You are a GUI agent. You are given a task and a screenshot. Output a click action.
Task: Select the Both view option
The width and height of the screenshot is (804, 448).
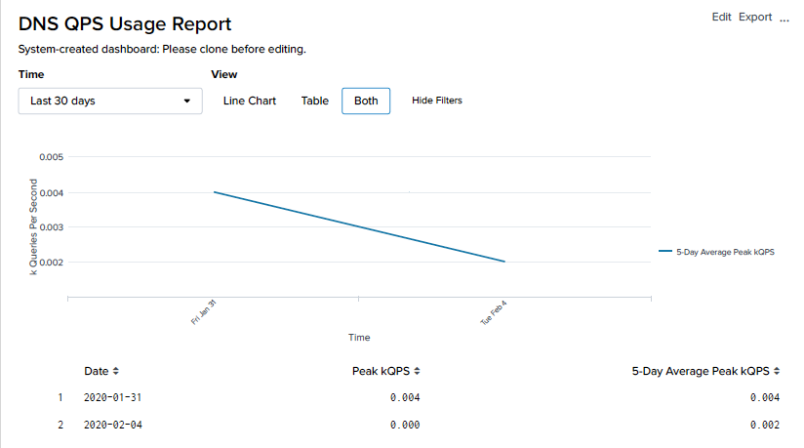click(366, 101)
